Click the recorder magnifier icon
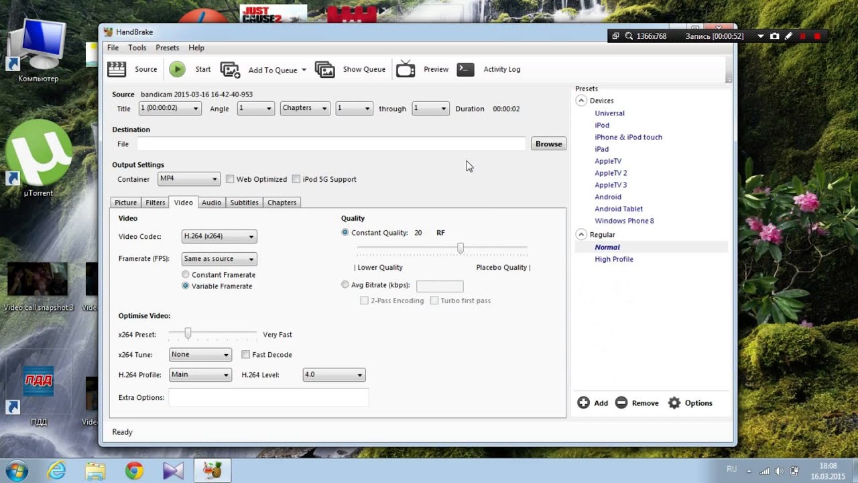The height and width of the screenshot is (483, 858). (x=629, y=36)
